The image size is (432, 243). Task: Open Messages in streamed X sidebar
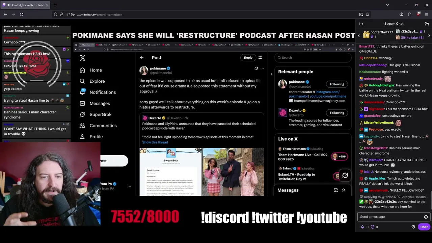click(x=95, y=103)
